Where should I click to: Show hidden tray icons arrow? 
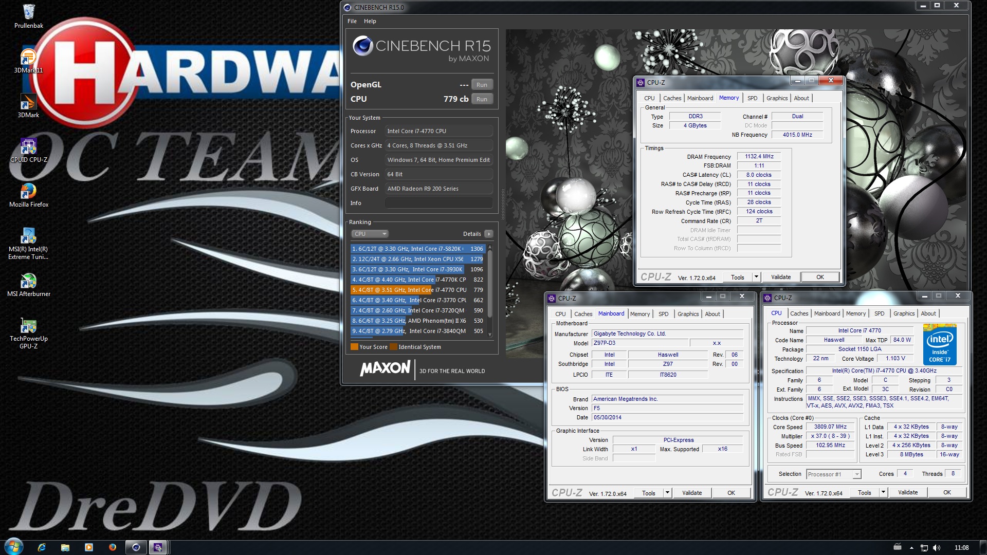pyautogui.click(x=911, y=548)
